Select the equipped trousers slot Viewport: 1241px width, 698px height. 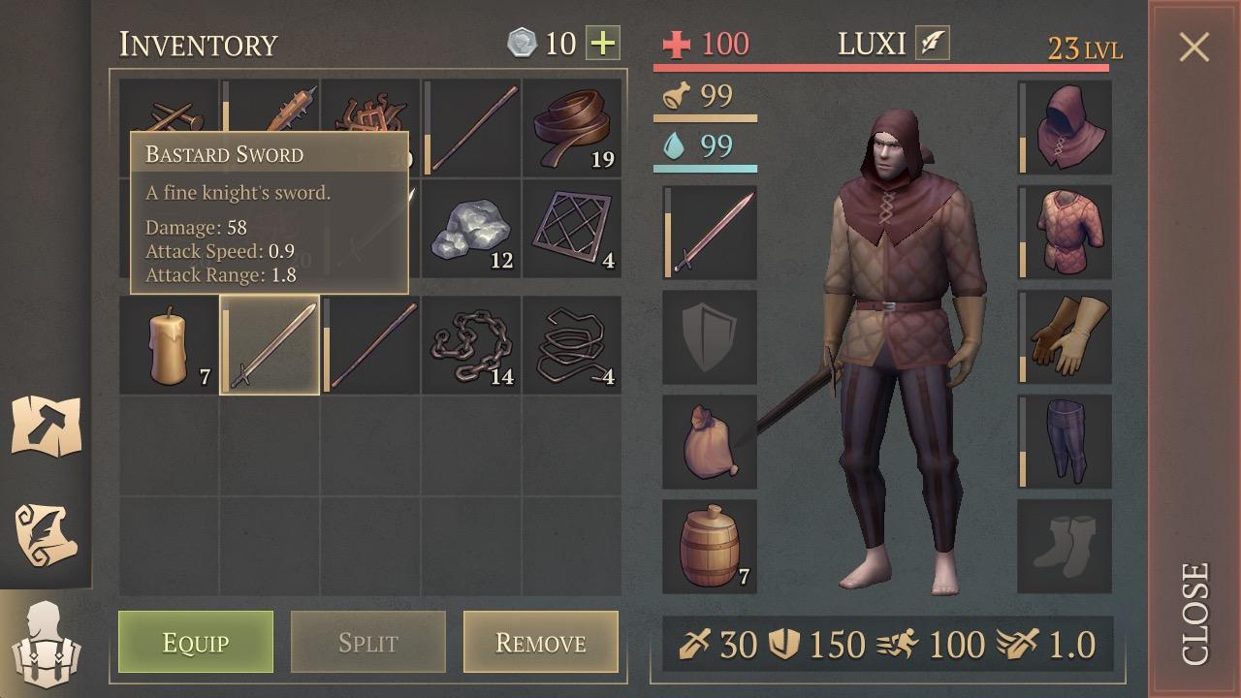(x=1065, y=442)
